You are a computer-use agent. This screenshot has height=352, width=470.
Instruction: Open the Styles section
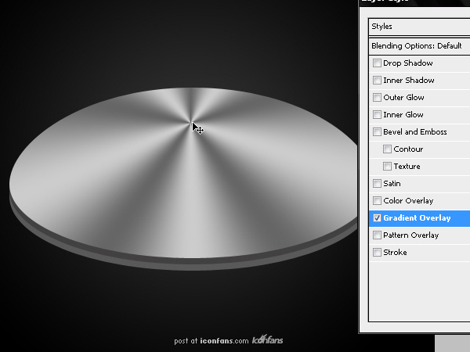pos(420,27)
